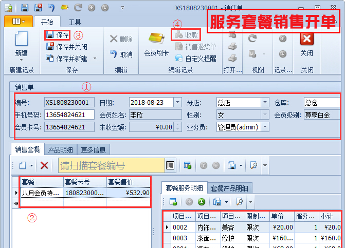Open the 保存并新建 dropdown arrow
The width and height of the screenshot is (345, 248).
[x=95, y=58]
